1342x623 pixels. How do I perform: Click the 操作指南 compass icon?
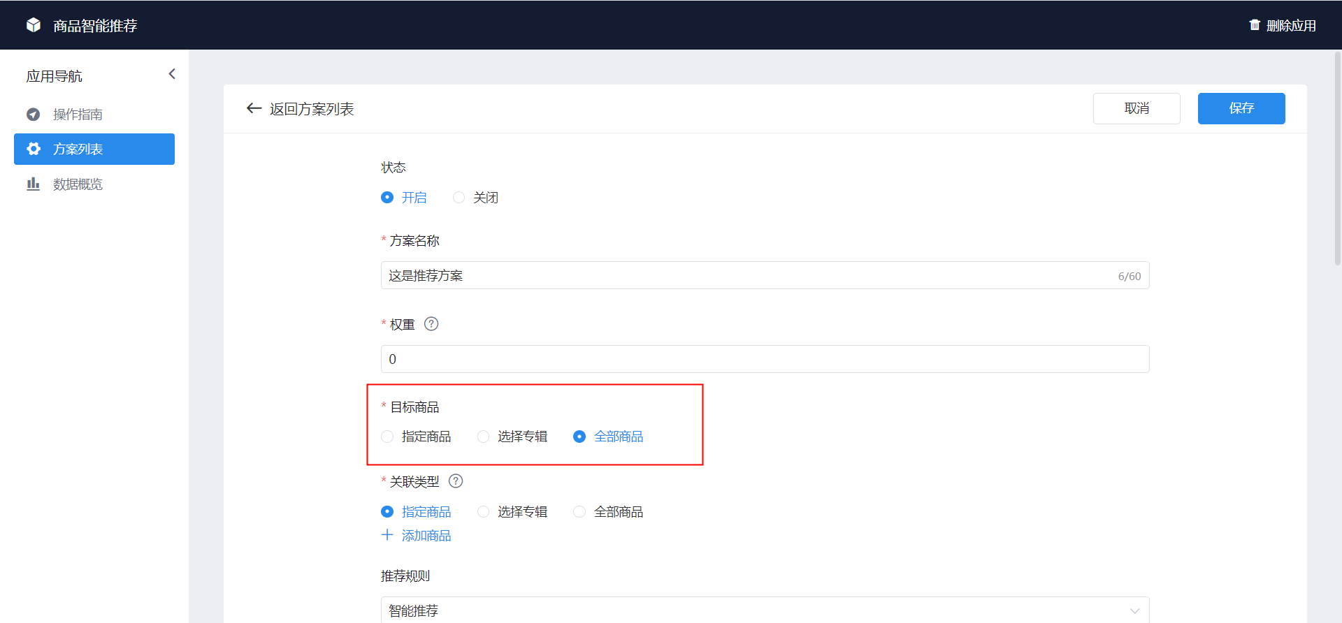[33, 114]
